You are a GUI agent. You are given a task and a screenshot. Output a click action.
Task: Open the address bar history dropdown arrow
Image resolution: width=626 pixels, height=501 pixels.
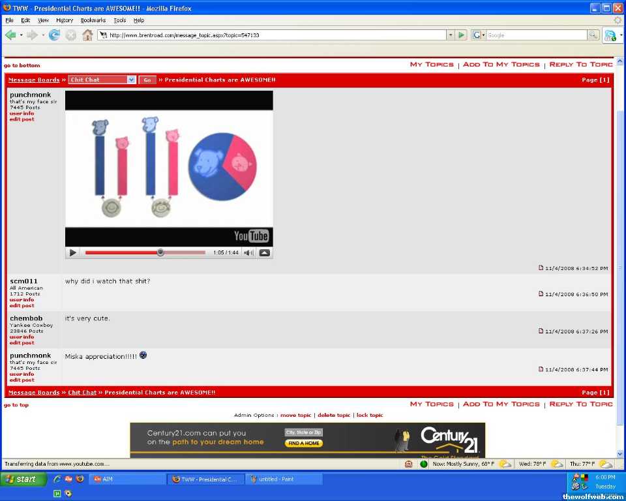coord(451,35)
